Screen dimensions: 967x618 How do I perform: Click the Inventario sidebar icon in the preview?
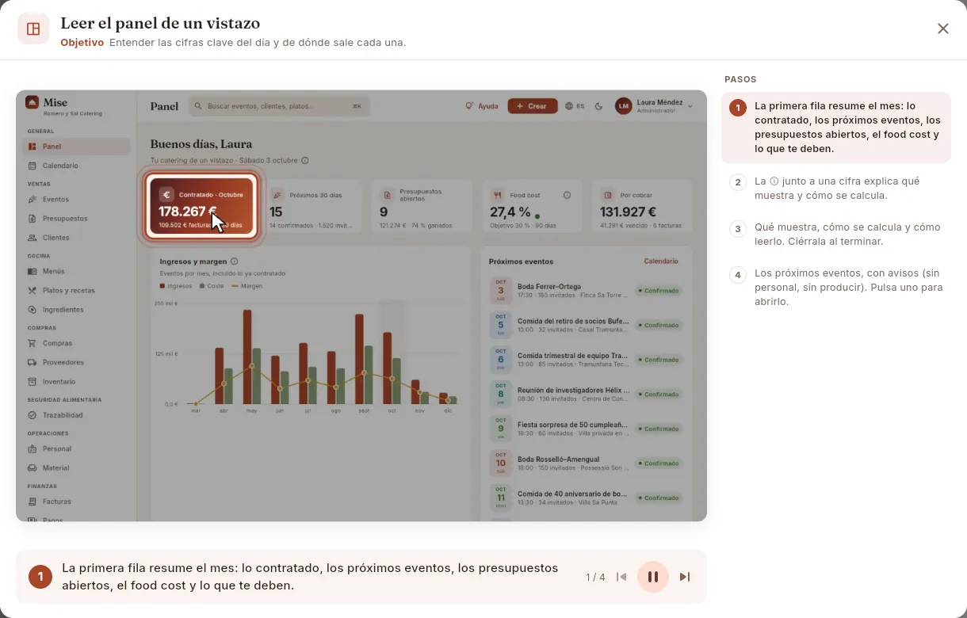32,382
